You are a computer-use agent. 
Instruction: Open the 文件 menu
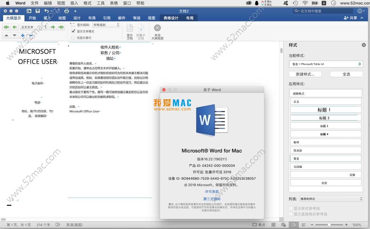[x=35, y=3]
